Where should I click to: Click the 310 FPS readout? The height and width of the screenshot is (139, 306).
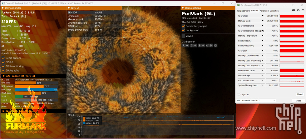[x=9, y=22]
